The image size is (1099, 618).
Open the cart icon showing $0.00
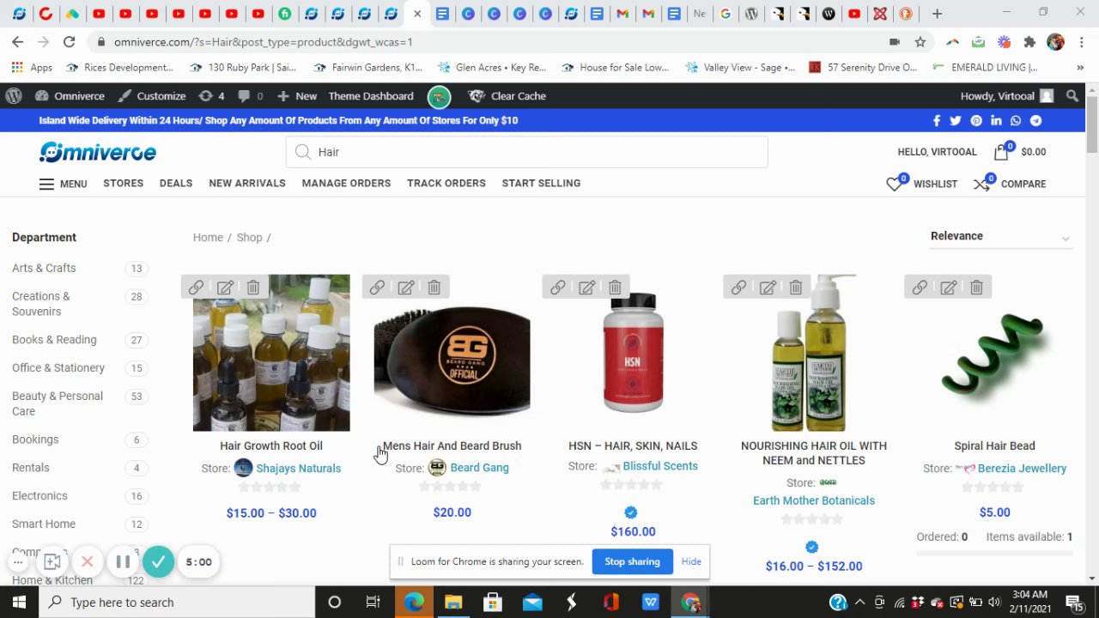(x=1002, y=152)
